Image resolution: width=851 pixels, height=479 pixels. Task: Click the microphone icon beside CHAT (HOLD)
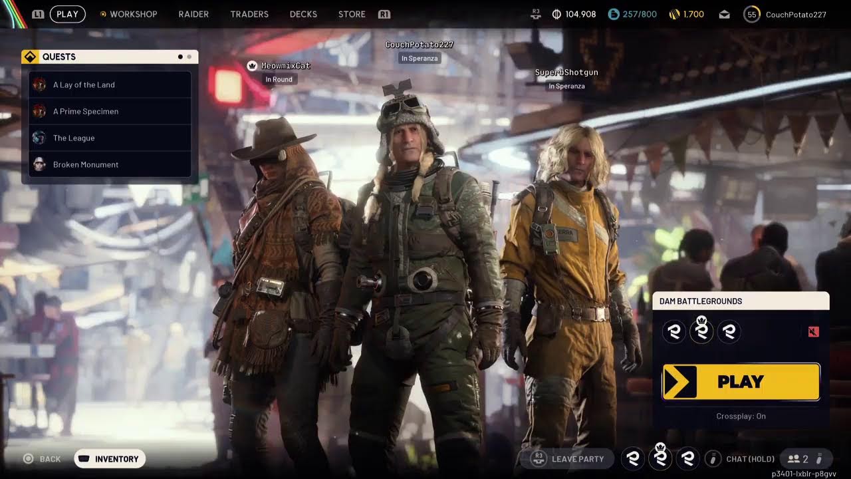pos(713,458)
